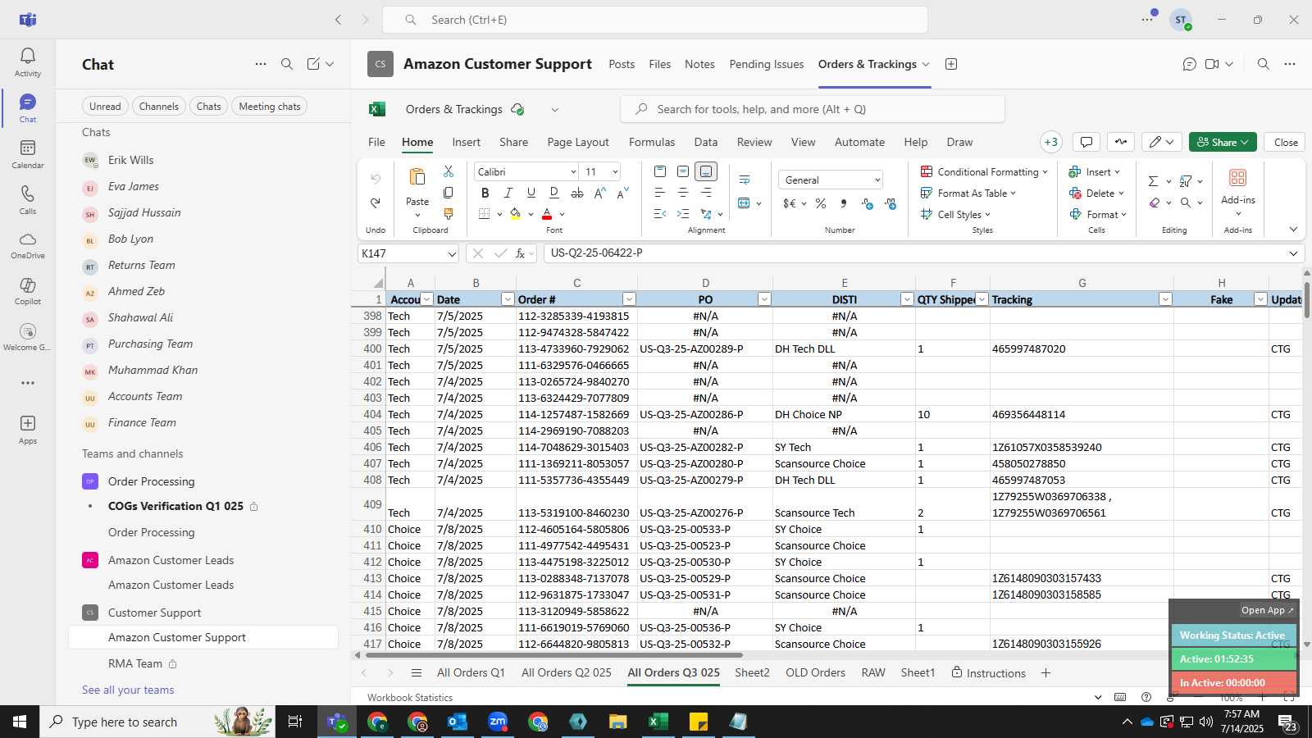
Task: Start a new chat with compose icon
Action: pos(313,64)
